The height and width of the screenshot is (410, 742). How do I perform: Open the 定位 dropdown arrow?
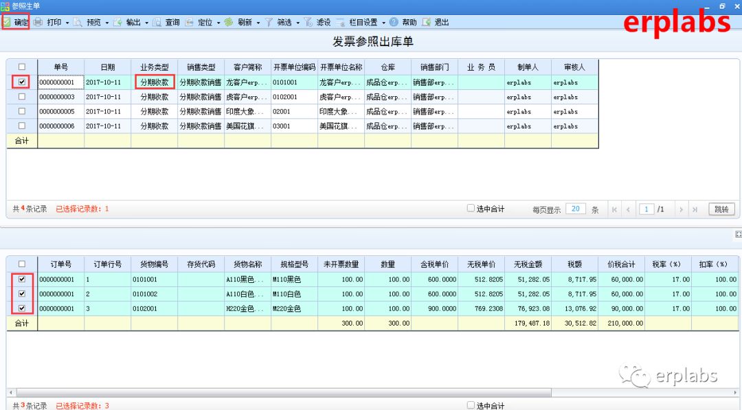(218, 23)
